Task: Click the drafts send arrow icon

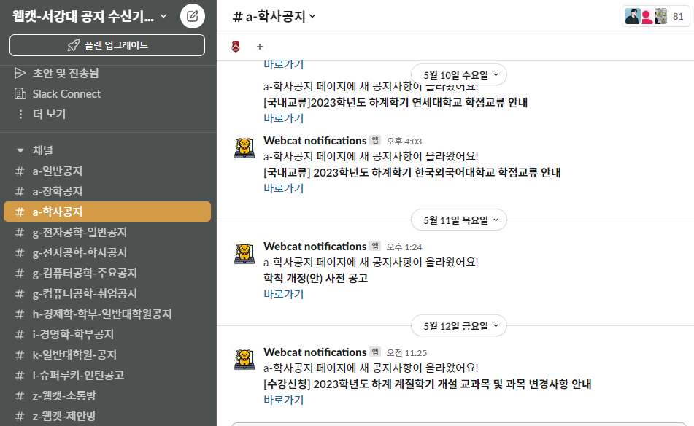Action: (20, 73)
